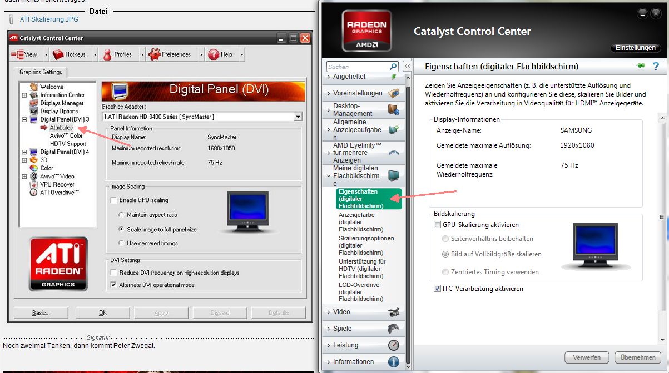Switch to the Graphics Settings tab
669x373 pixels.
[41, 72]
